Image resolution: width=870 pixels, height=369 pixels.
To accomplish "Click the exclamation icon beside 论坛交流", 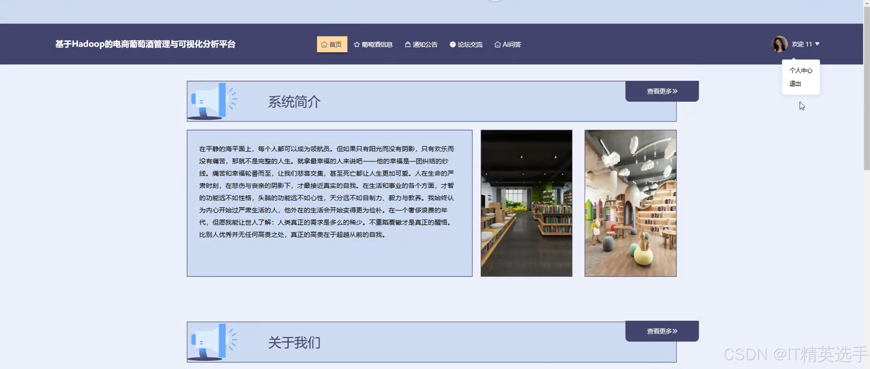I will coord(453,44).
